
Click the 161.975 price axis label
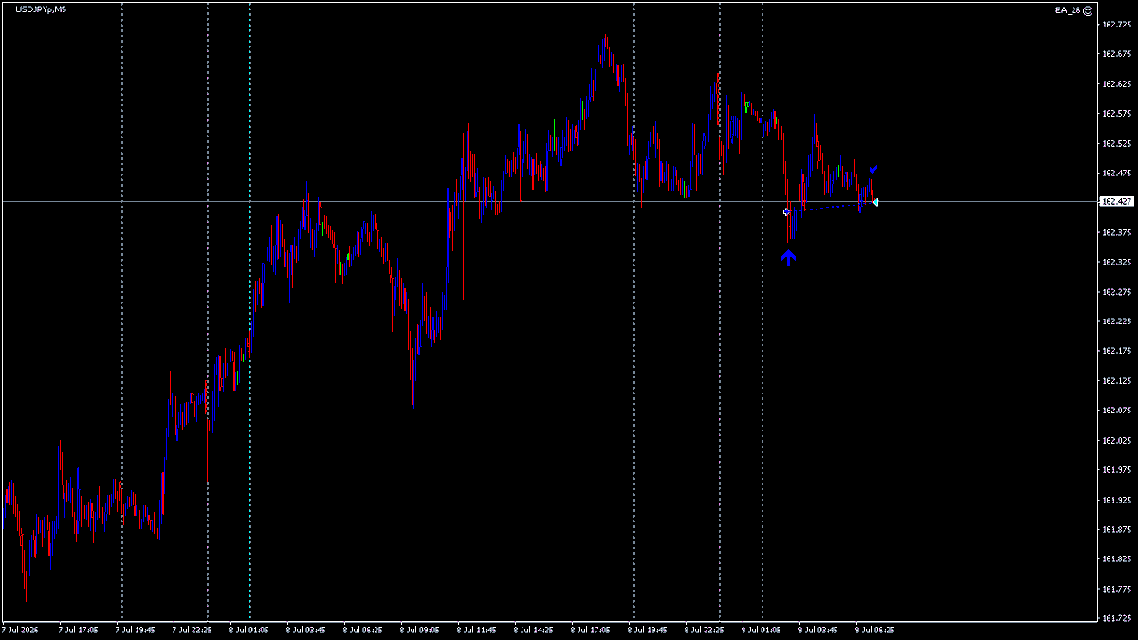[1116, 470]
